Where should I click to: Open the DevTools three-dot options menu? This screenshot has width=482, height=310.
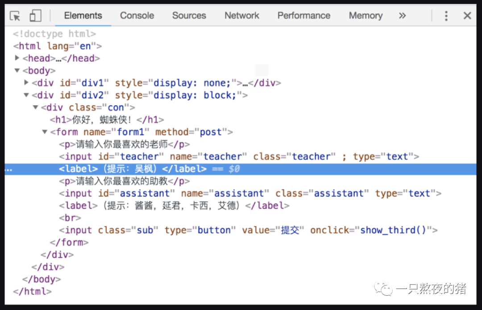[x=446, y=16]
